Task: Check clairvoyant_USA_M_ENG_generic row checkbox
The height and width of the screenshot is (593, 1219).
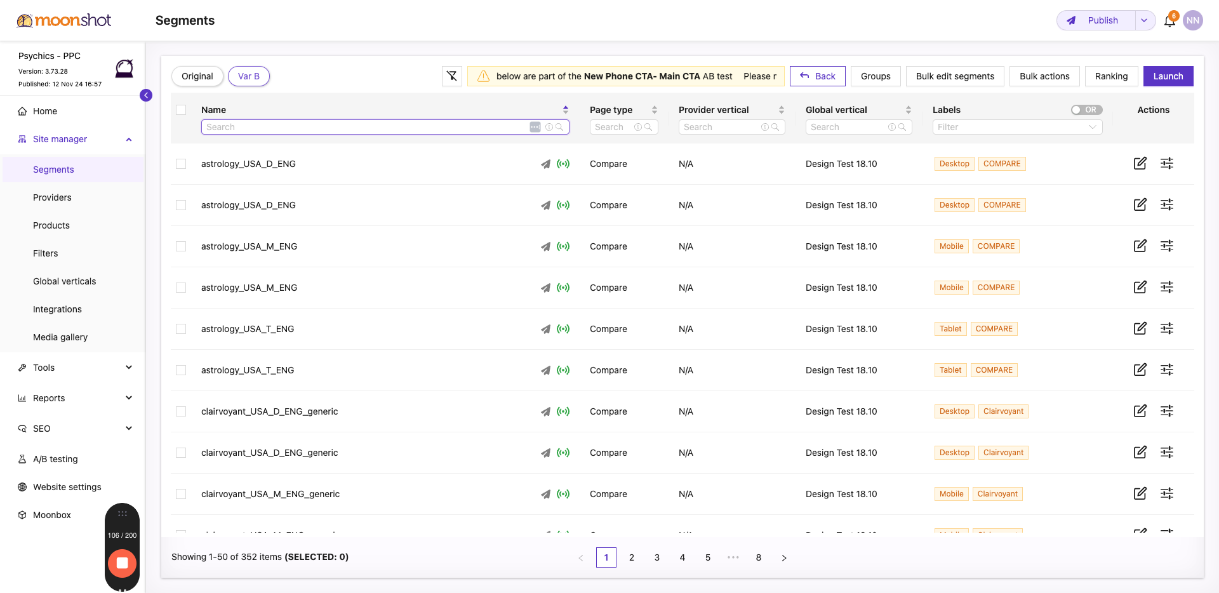Action: tap(181, 494)
